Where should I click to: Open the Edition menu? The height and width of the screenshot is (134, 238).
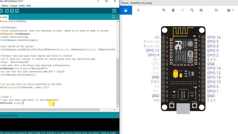click(5, 6)
